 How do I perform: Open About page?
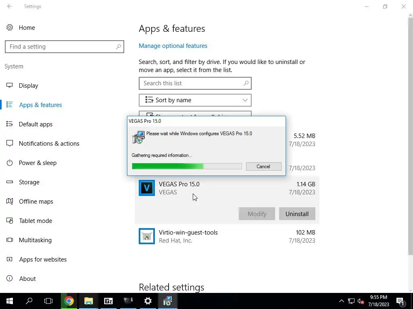[27, 279]
